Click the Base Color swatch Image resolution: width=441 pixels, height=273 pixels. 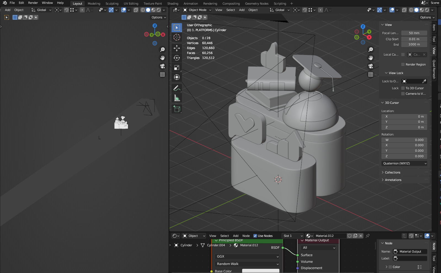click(261, 271)
